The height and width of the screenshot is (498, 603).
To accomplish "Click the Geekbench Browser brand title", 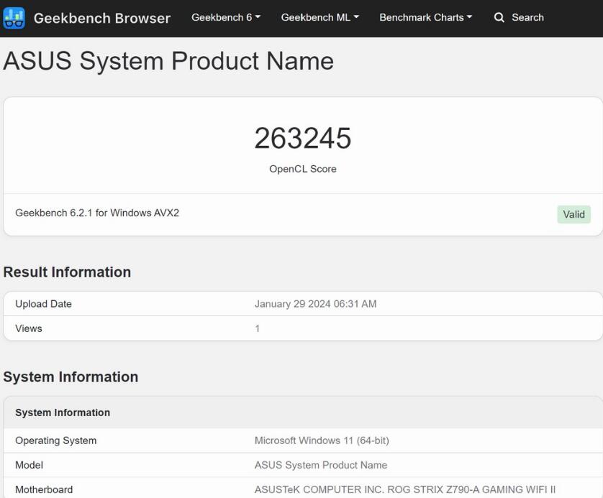I will (102, 18).
